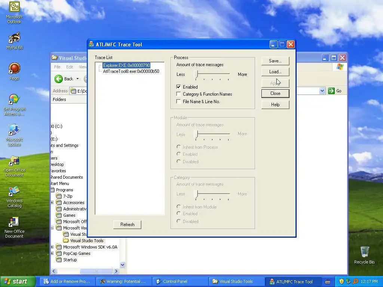Image resolution: width=383 pixels, height=287 pixels.
Task: Click the Startup folder icon
Action: click(59, 259)
